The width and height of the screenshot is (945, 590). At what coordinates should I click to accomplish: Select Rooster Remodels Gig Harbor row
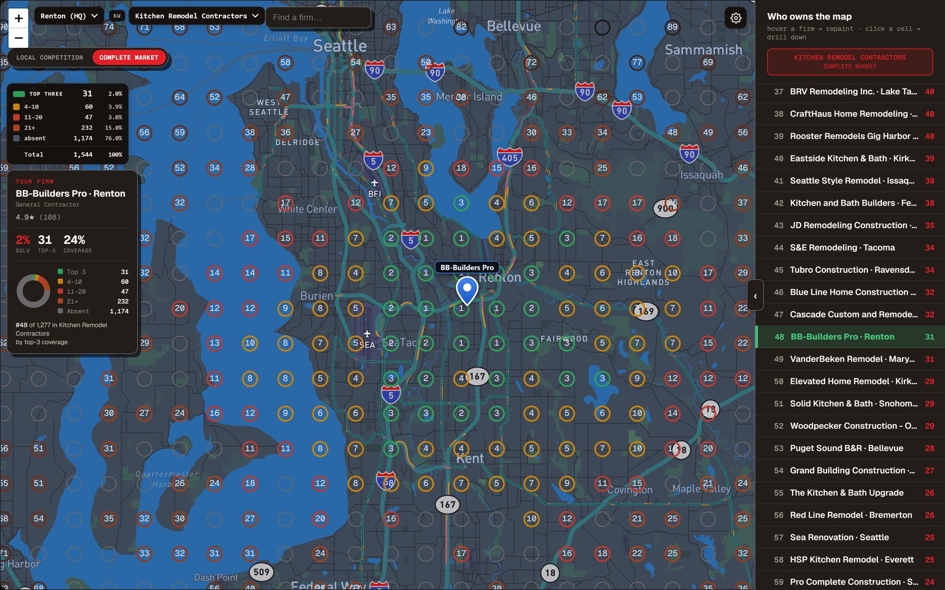[x=850, y=136]
